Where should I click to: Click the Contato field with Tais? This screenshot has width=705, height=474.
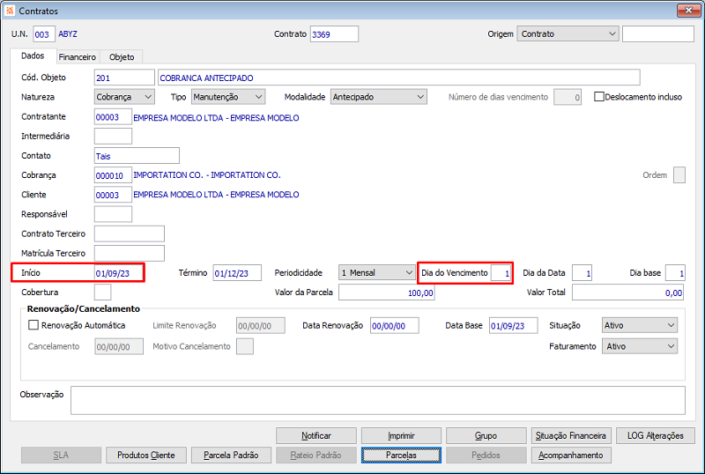coord(137,156)
